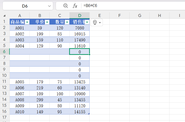Select column E header
The height and width of the screenshot is (122, 185).
pyautogui.click(x=100, y=15)
